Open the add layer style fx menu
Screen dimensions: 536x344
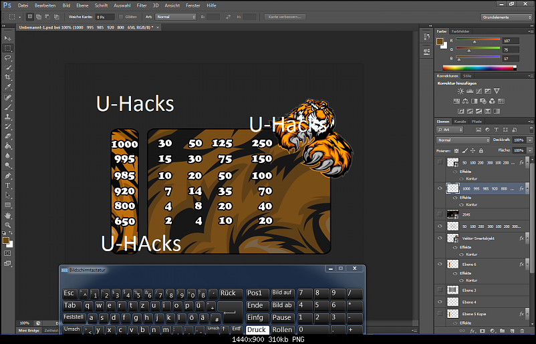(473, 331)
